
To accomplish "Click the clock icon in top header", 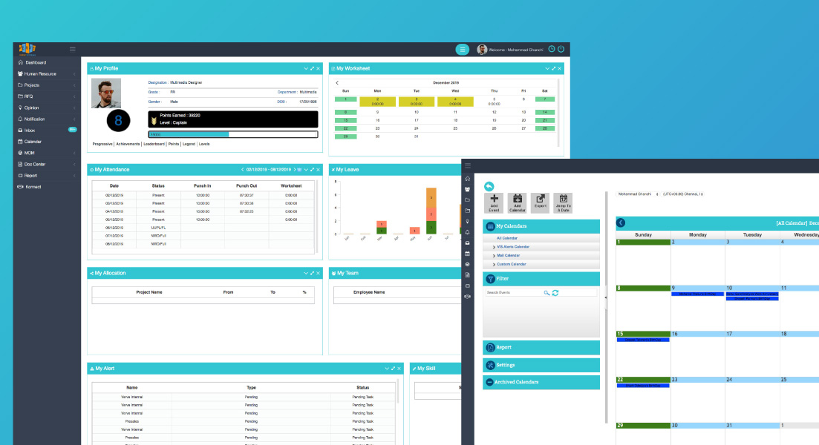I will click(552, 49).
